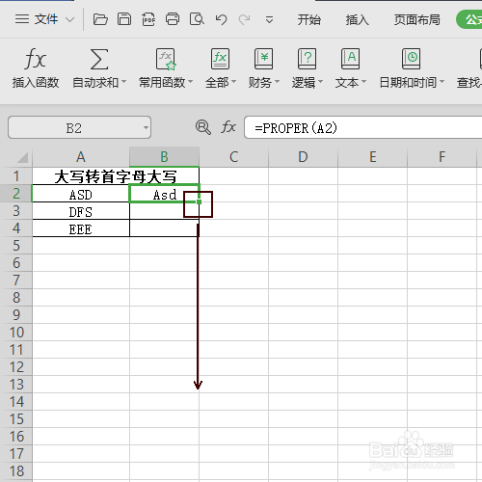Switch to the 插入 tab
This screenshot has width=482, height=482.
point(357,20)
